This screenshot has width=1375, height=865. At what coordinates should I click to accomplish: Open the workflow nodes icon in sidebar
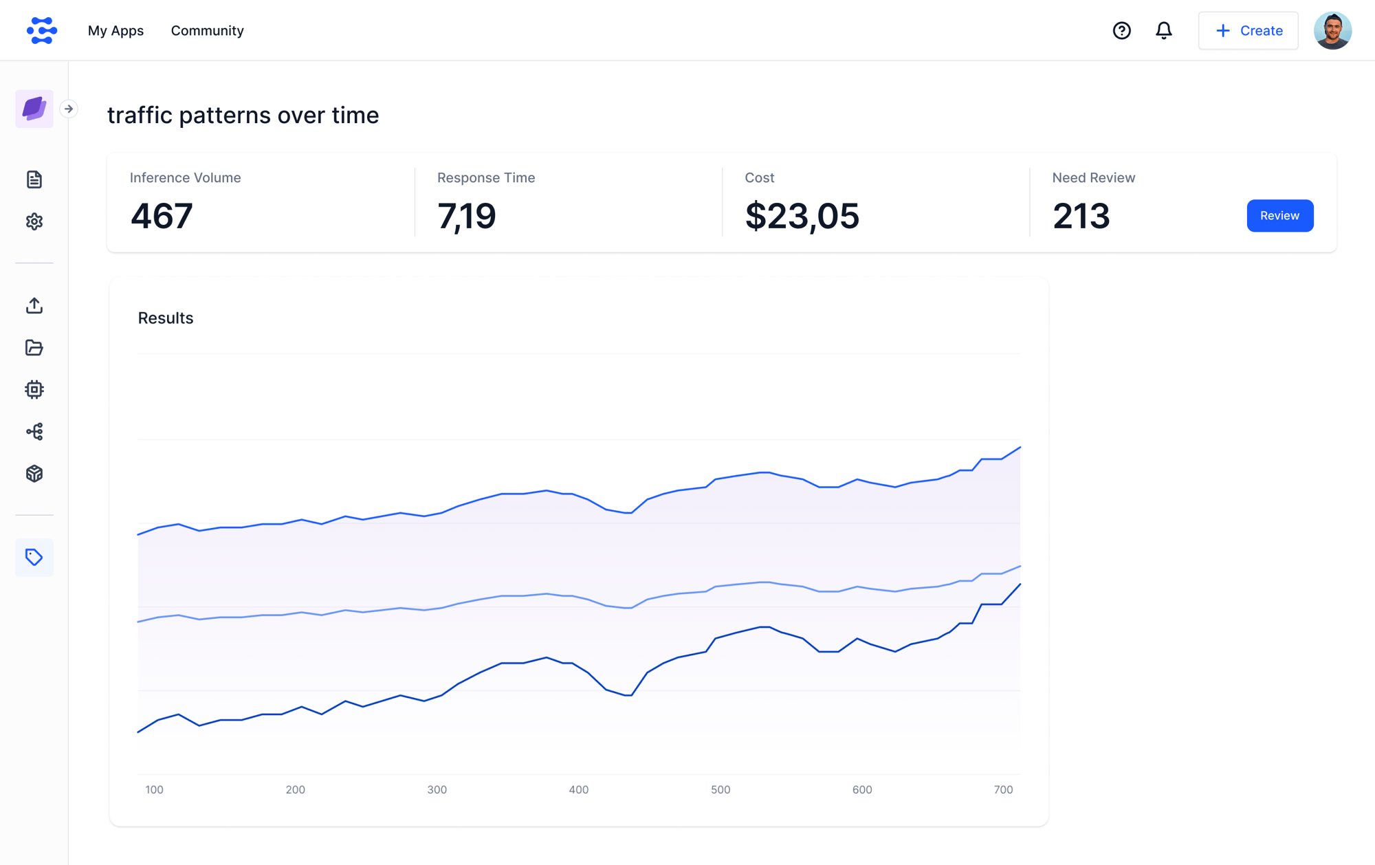click(x=34, y=432)
